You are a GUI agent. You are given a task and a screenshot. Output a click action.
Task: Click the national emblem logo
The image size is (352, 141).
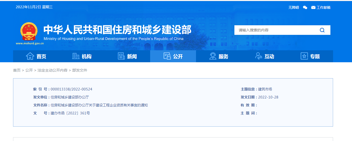[29, 31]
